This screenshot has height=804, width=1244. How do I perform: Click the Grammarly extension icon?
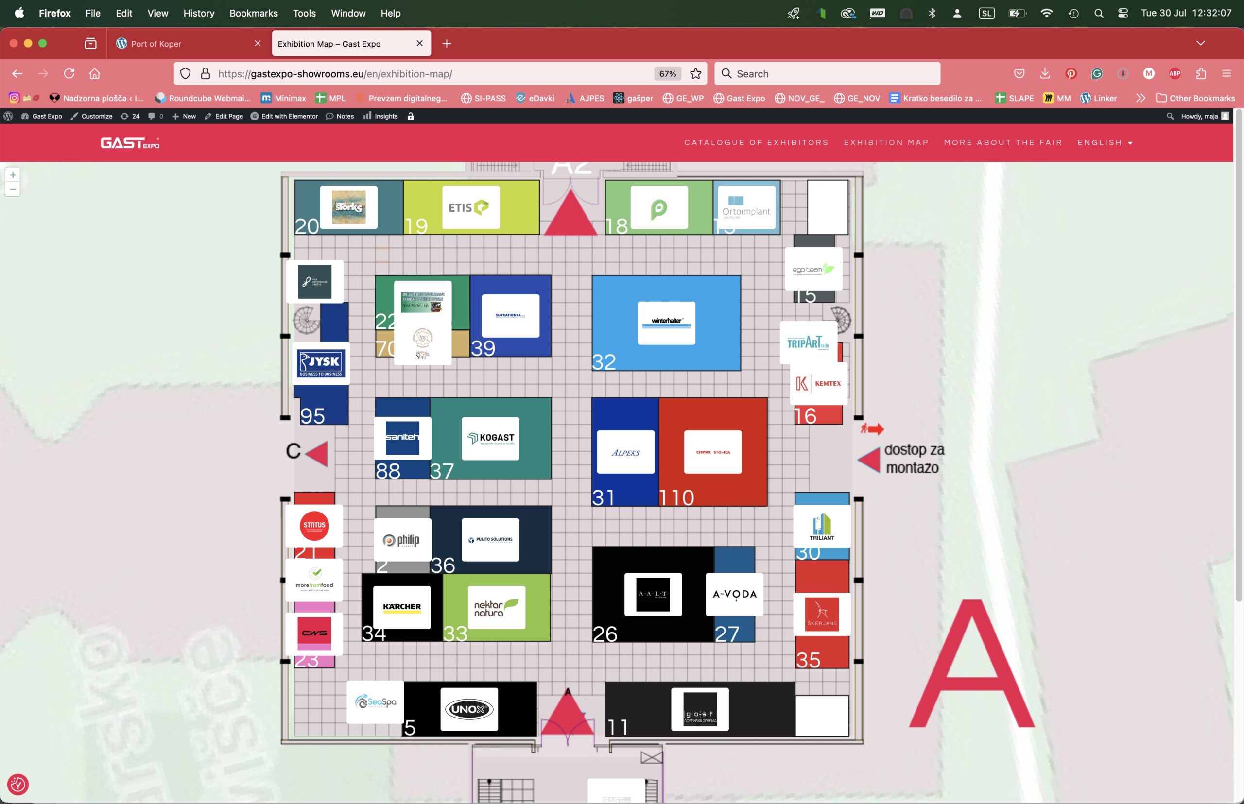click(x=1097, y=74)
